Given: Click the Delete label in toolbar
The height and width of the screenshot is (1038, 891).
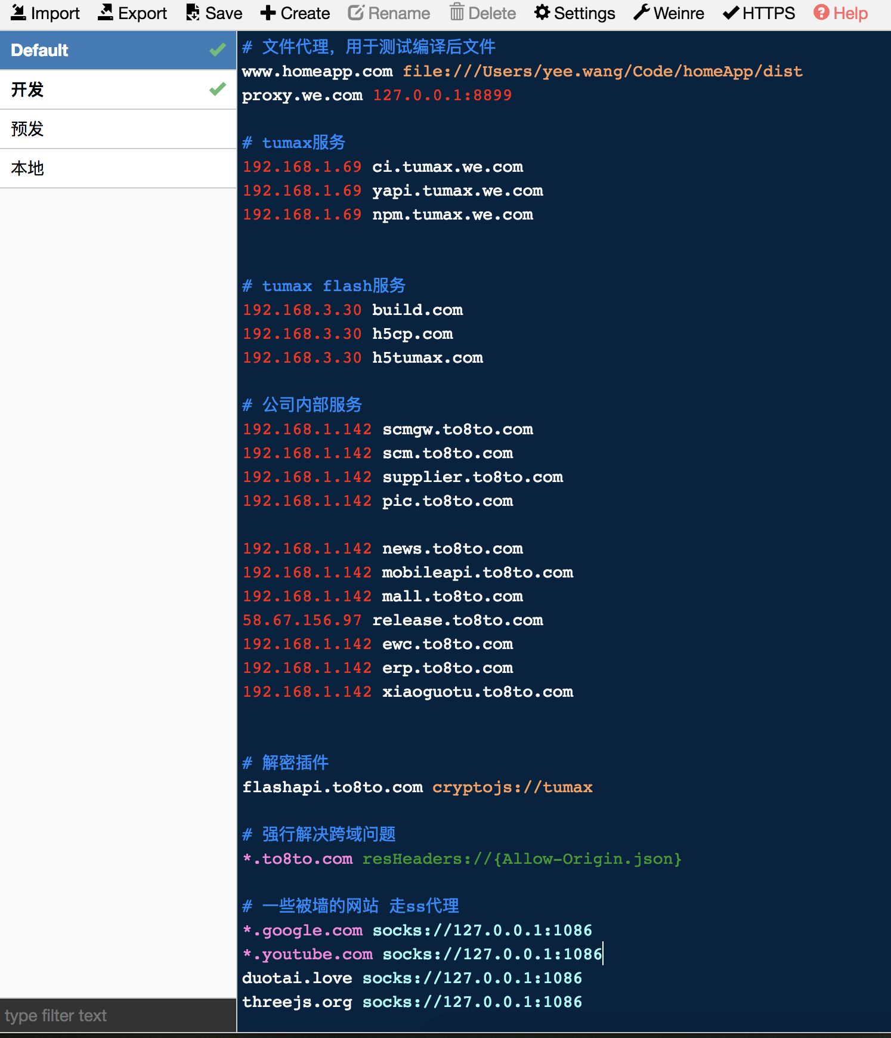Looking at the screenshot, I should point(492,13).
